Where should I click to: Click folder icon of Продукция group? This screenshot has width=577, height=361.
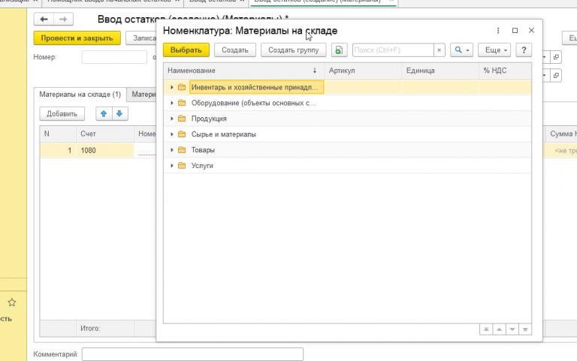(182, 119)
